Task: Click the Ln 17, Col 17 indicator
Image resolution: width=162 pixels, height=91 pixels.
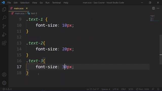Action: 93,89
